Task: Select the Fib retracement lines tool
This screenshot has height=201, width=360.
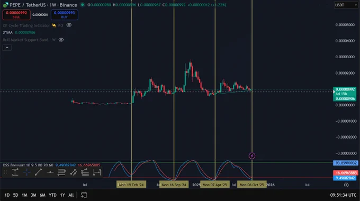Action: click(x=61, y=172)
